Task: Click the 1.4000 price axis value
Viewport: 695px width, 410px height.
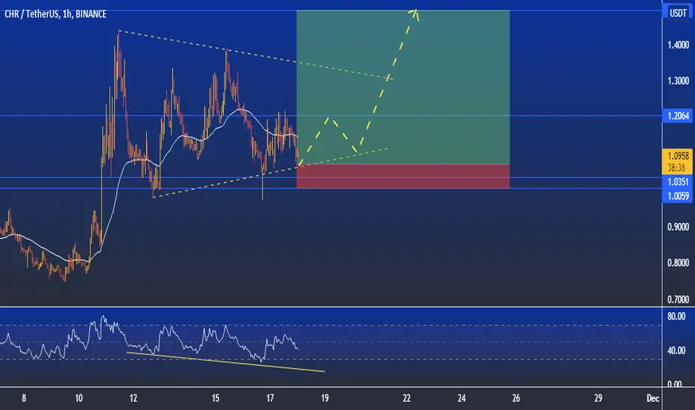Action: [x=678, y=45]
